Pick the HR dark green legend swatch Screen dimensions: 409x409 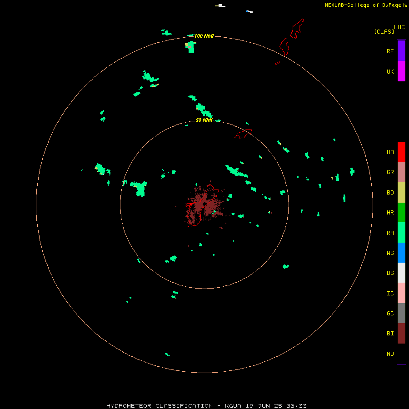tap(401, 213)
